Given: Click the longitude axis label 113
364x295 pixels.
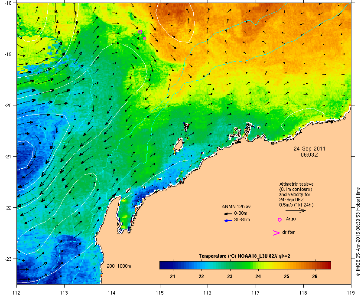Looking at the screenshot, I should [64, 292].
